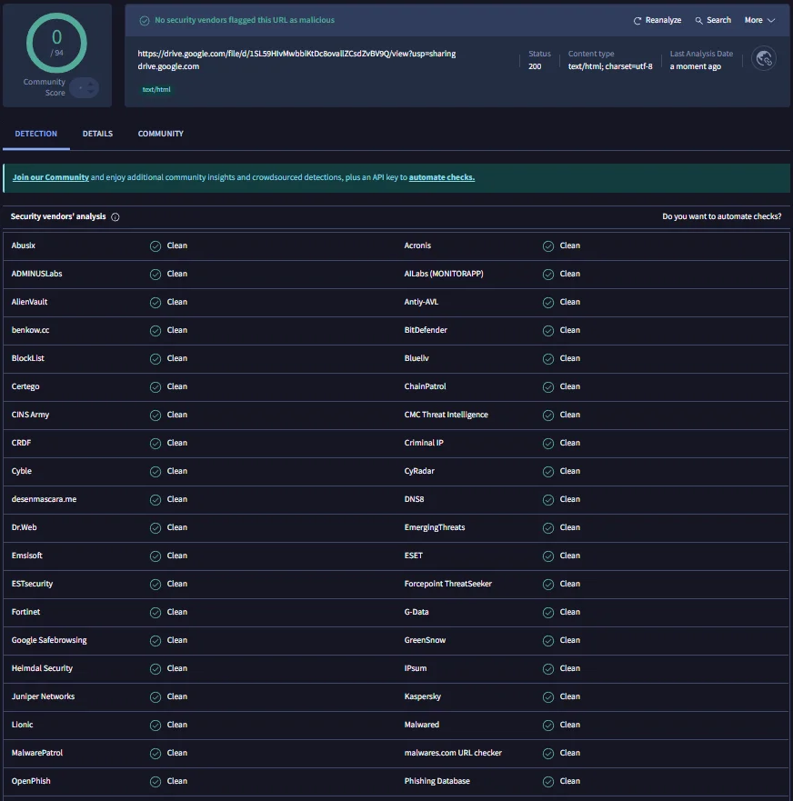Click the Reanalyze button
Screen dimensions: 793x801
pos(657,20)
